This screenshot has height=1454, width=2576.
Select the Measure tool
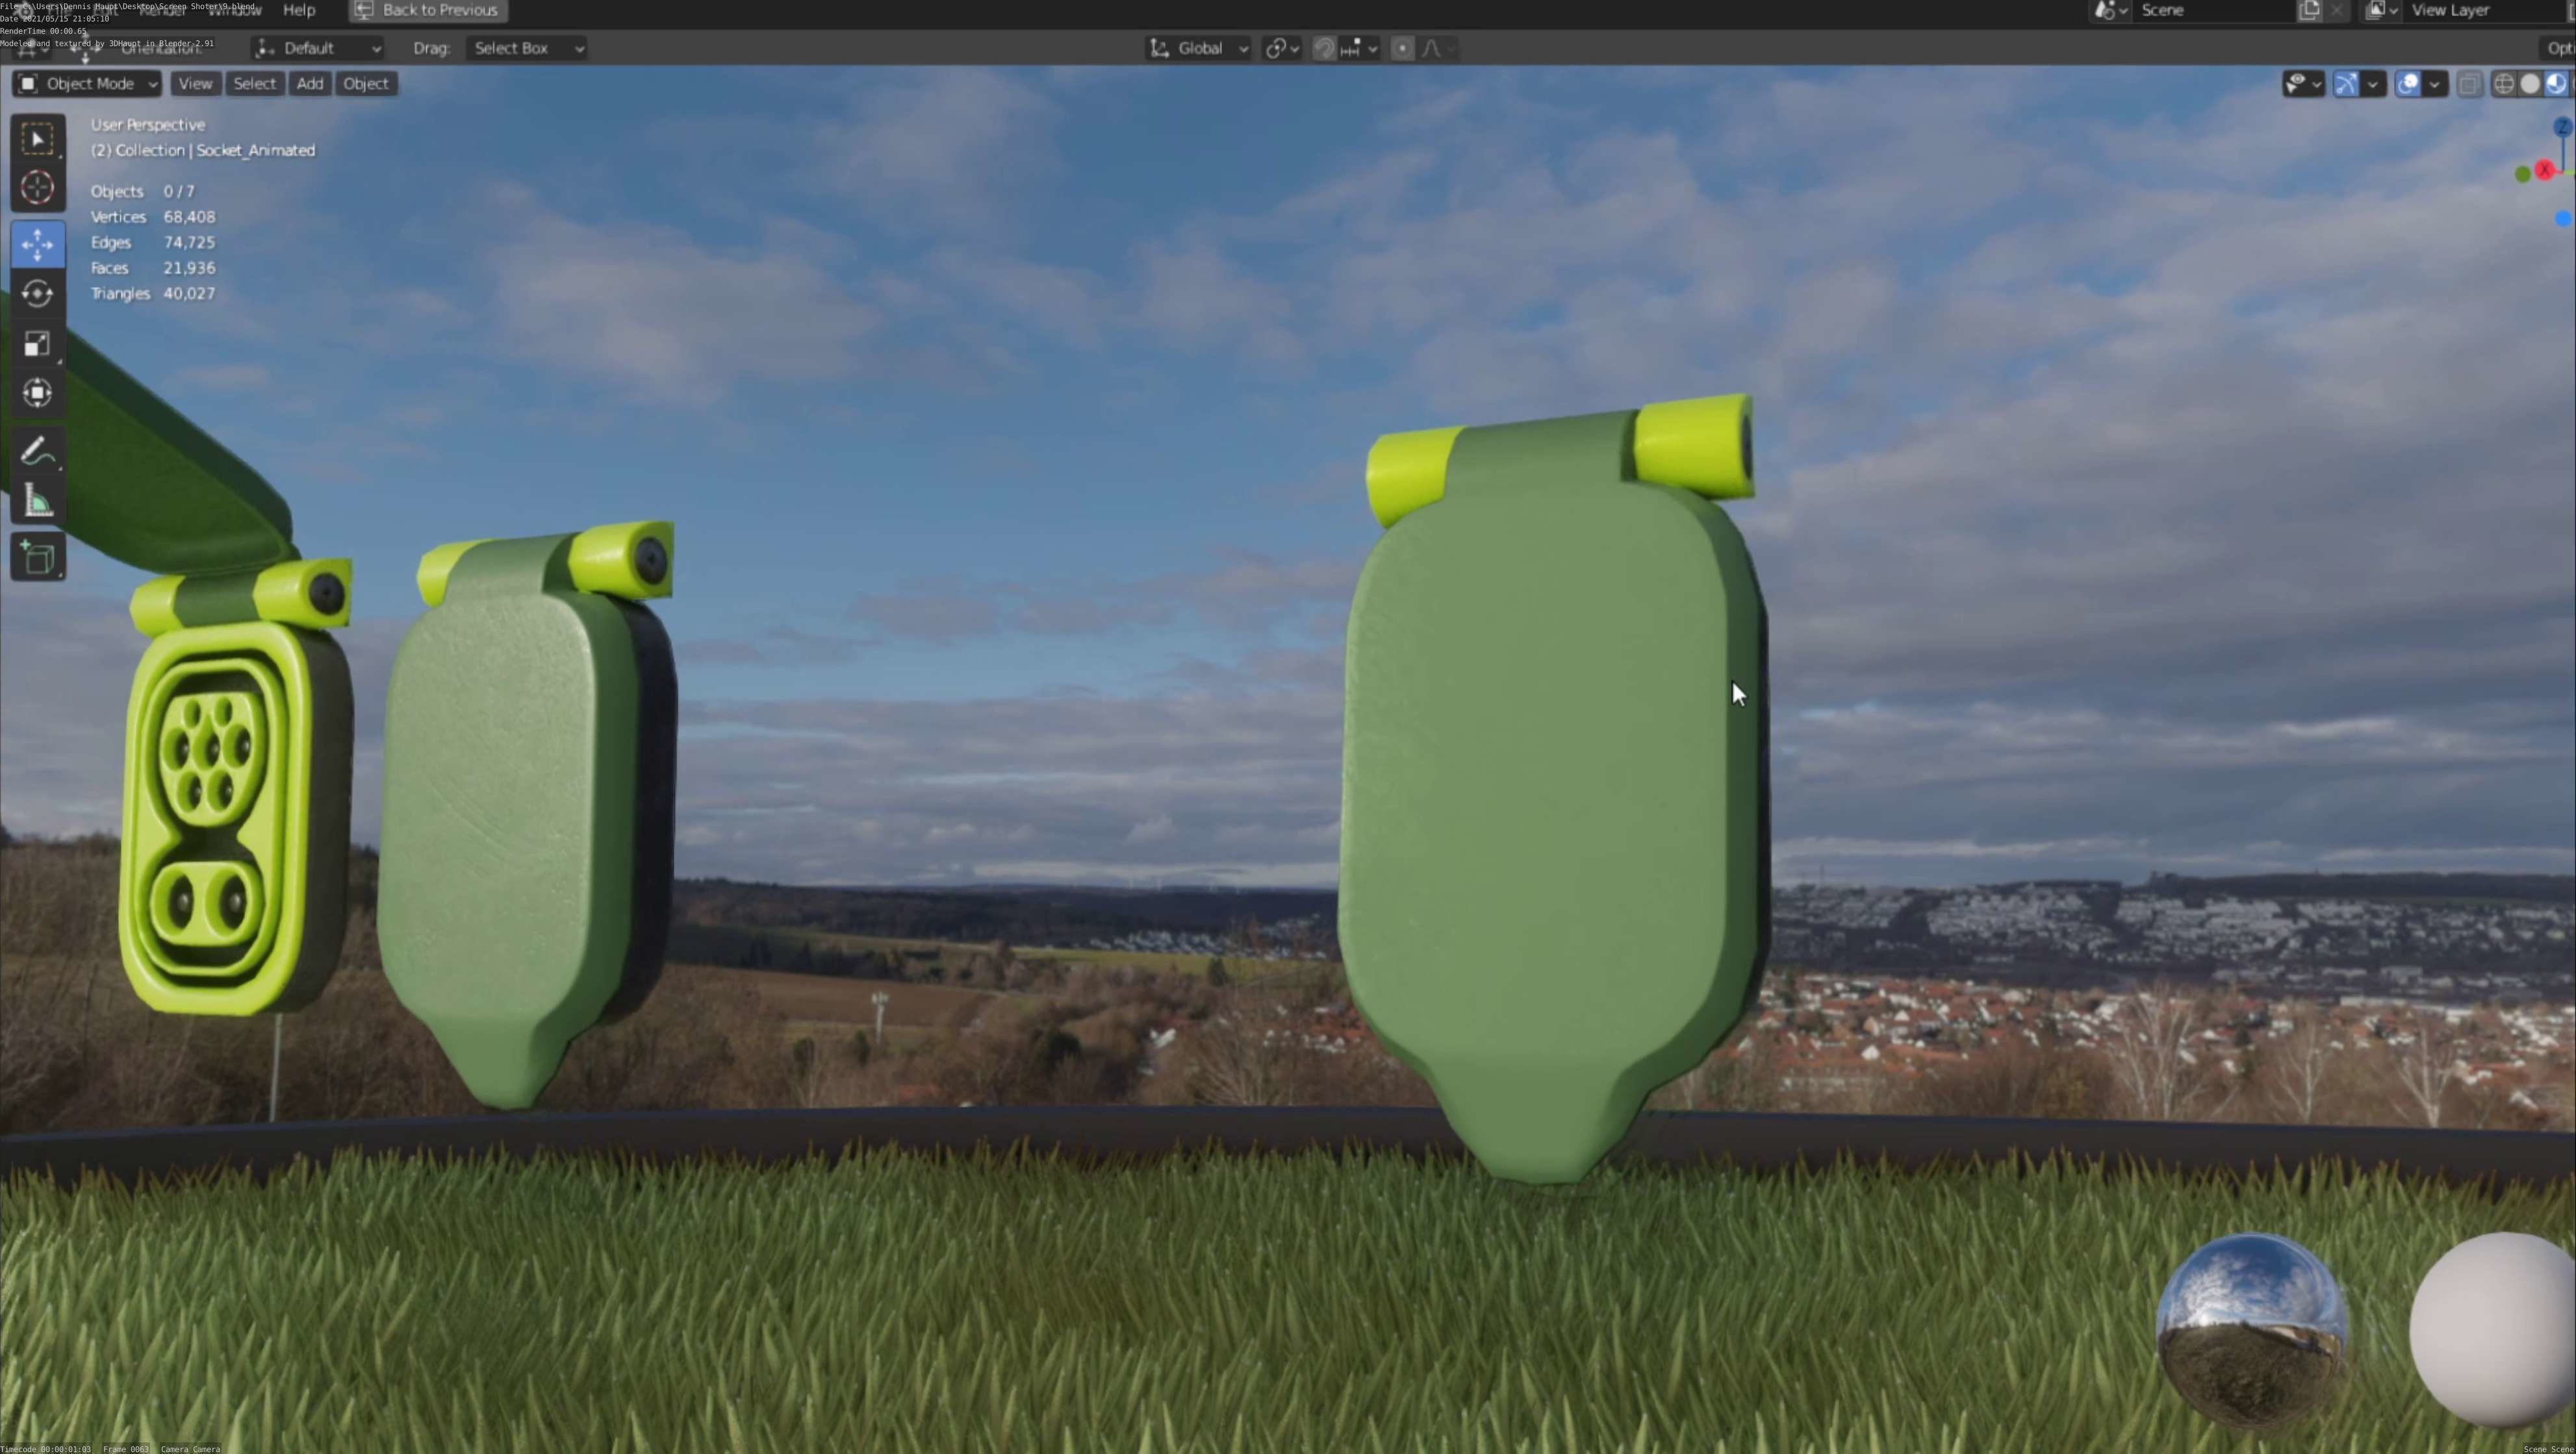click(38, 501)
